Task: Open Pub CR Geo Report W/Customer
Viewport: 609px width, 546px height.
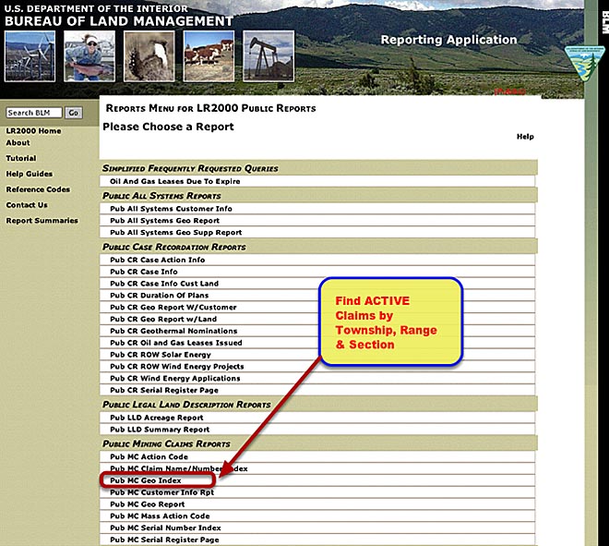Action: 173,308
